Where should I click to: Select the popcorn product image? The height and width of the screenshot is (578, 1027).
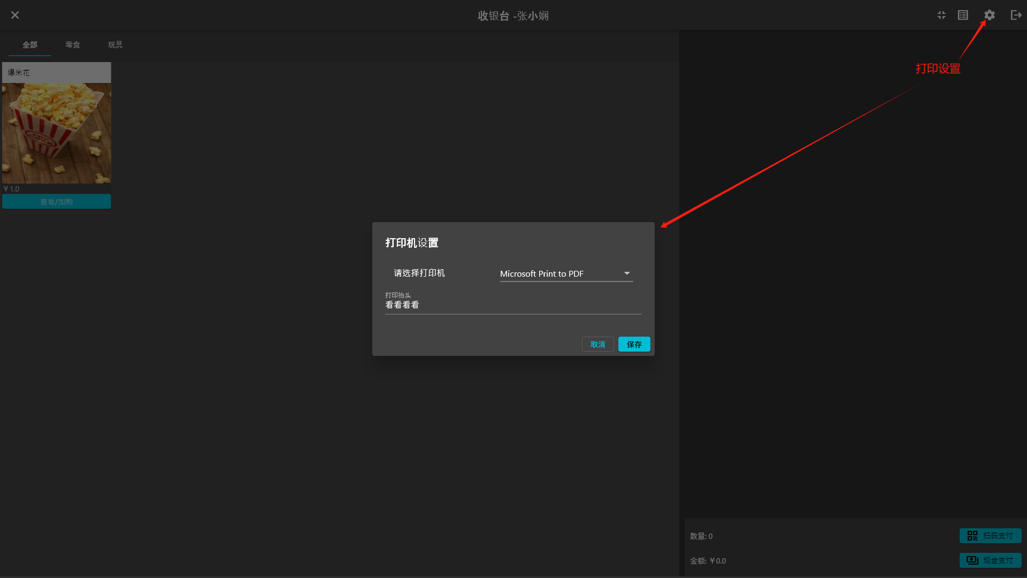point(57,133)
